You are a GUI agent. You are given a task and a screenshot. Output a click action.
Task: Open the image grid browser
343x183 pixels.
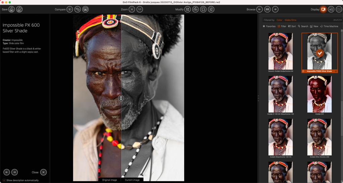tap(267, 9)
